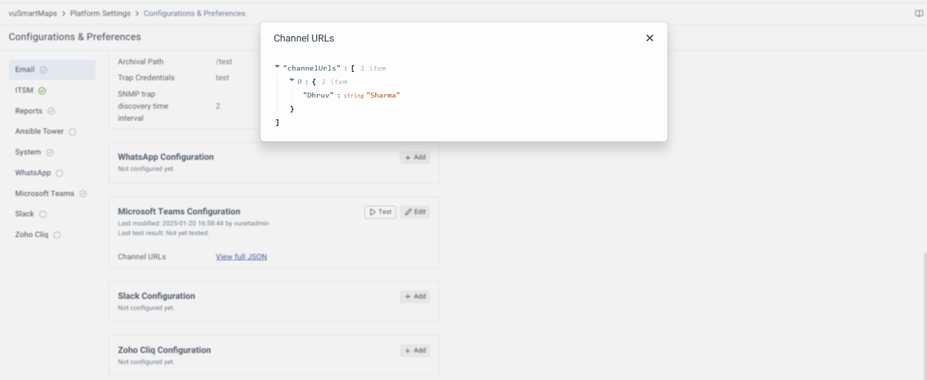
Task: Add a WhatsApp configuration
Action: coord(415,157)
